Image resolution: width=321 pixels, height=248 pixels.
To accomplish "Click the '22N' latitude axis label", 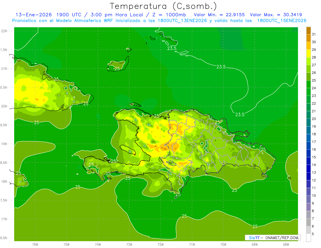I will [x=4, y=31].
